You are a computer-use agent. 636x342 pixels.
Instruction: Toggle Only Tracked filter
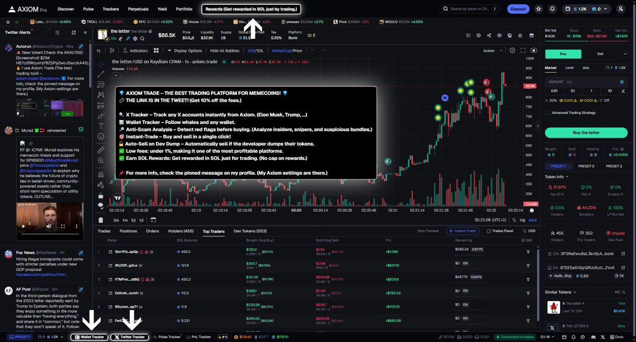coord(428,231)
